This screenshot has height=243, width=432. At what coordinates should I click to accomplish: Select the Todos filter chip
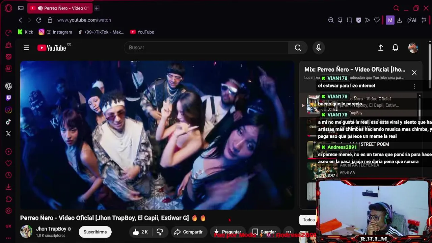click(308, 220)
